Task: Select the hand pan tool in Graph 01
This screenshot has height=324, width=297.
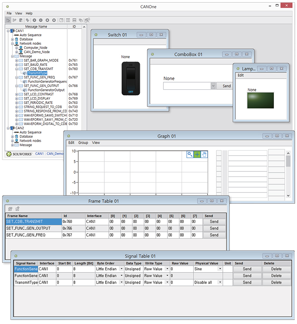Action: click(x=205, y=154)
